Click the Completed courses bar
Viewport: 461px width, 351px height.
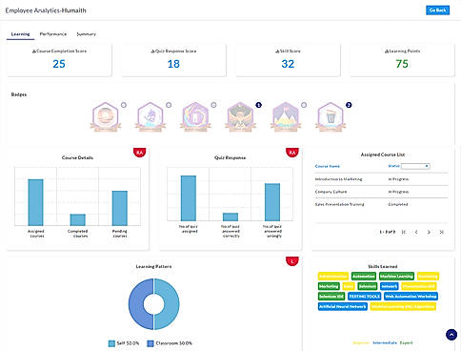(x=78, y=220)
